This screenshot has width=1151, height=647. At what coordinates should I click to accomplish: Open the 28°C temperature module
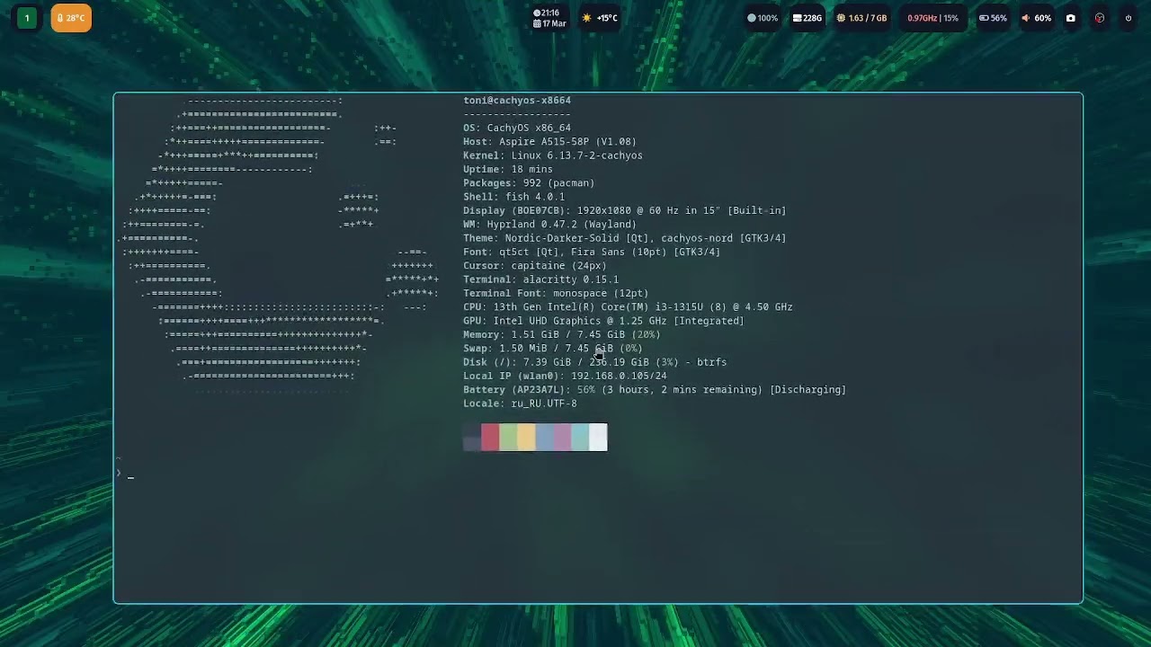coord(71,18)
